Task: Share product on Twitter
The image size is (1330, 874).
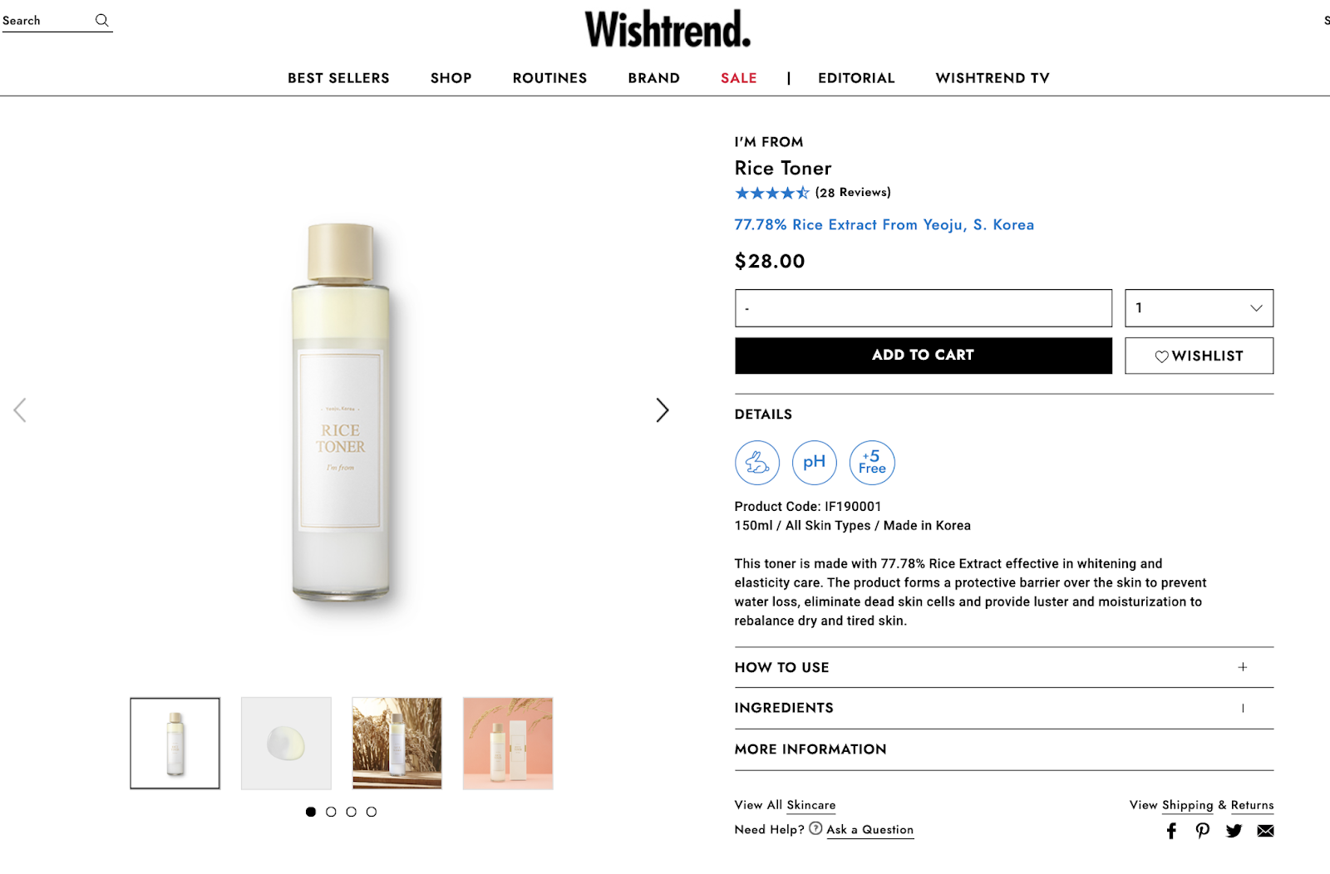Action: [1234, 831]
